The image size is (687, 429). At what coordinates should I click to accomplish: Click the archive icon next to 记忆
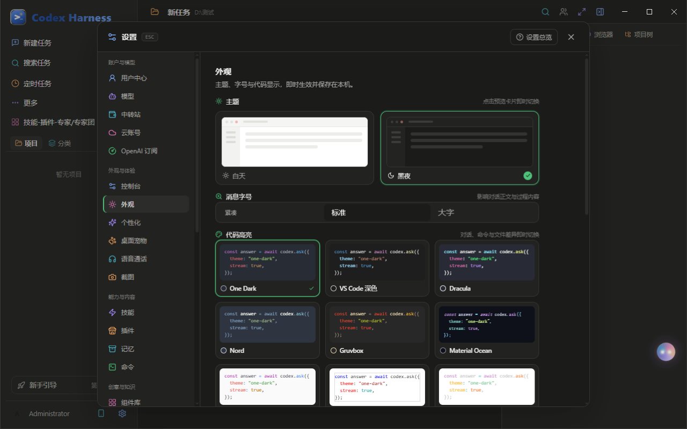112,349
